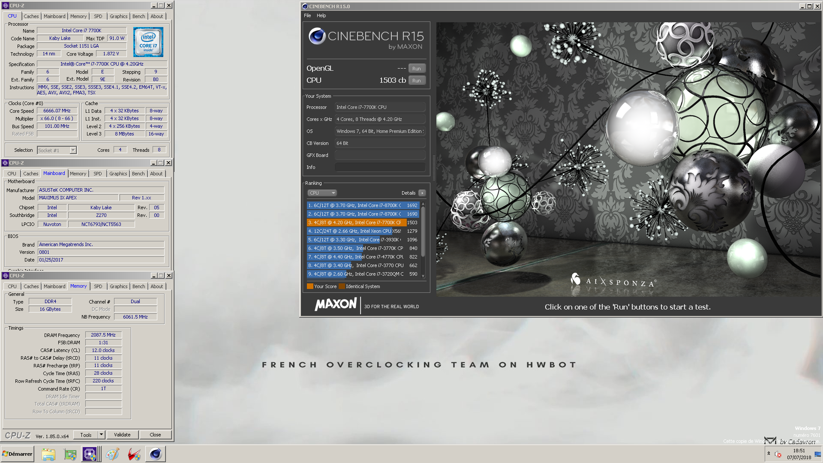The width and height of the screenshot is (823, 463).
Task: Click title icon of Mainboard CPU-Z window
Action: point(5,163)
